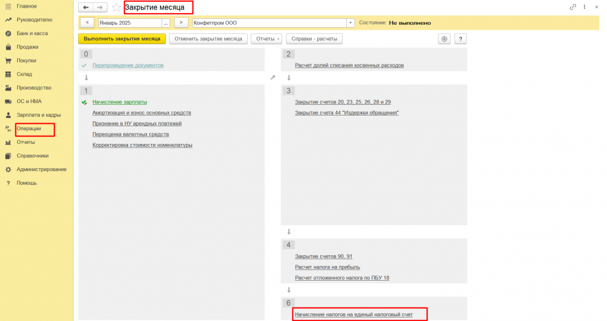Click Отменить закрытие месяца button

tap(208, 38)
